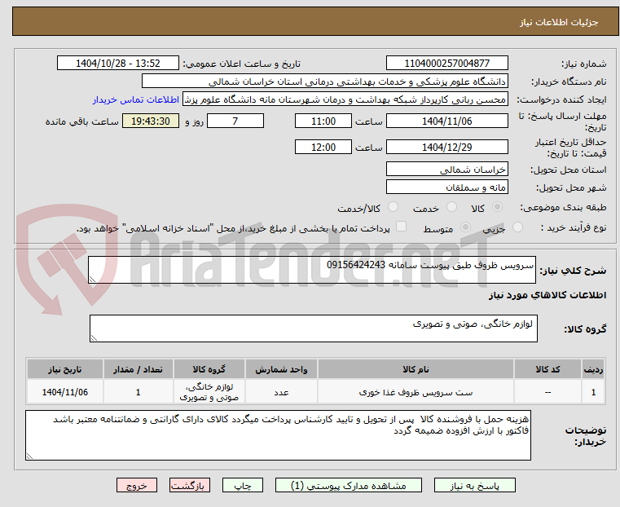Click the شماره نیاز field 1104000257004877

pyautogui.click(x=446, y=64)
